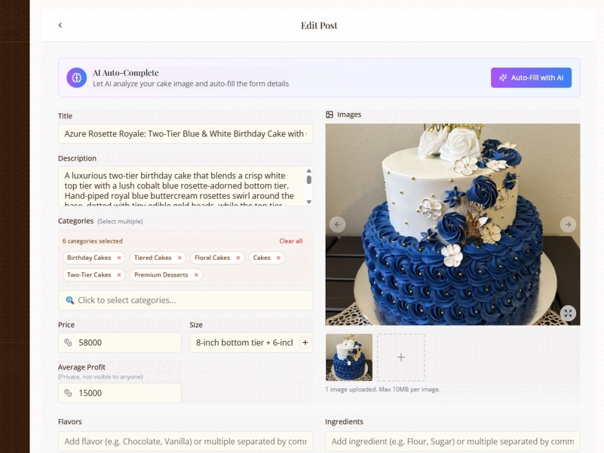
Task: Remove the Premium Desserts category tag
Action: click(x=196, y=275)
